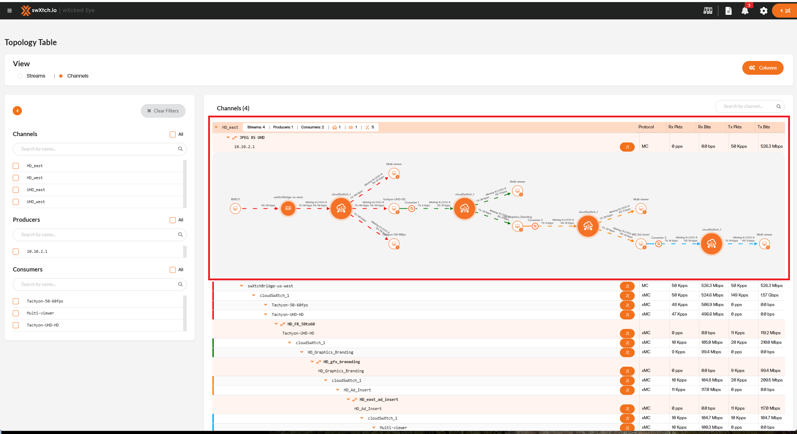Collapse the HD_east channel row

pos(216,127)
